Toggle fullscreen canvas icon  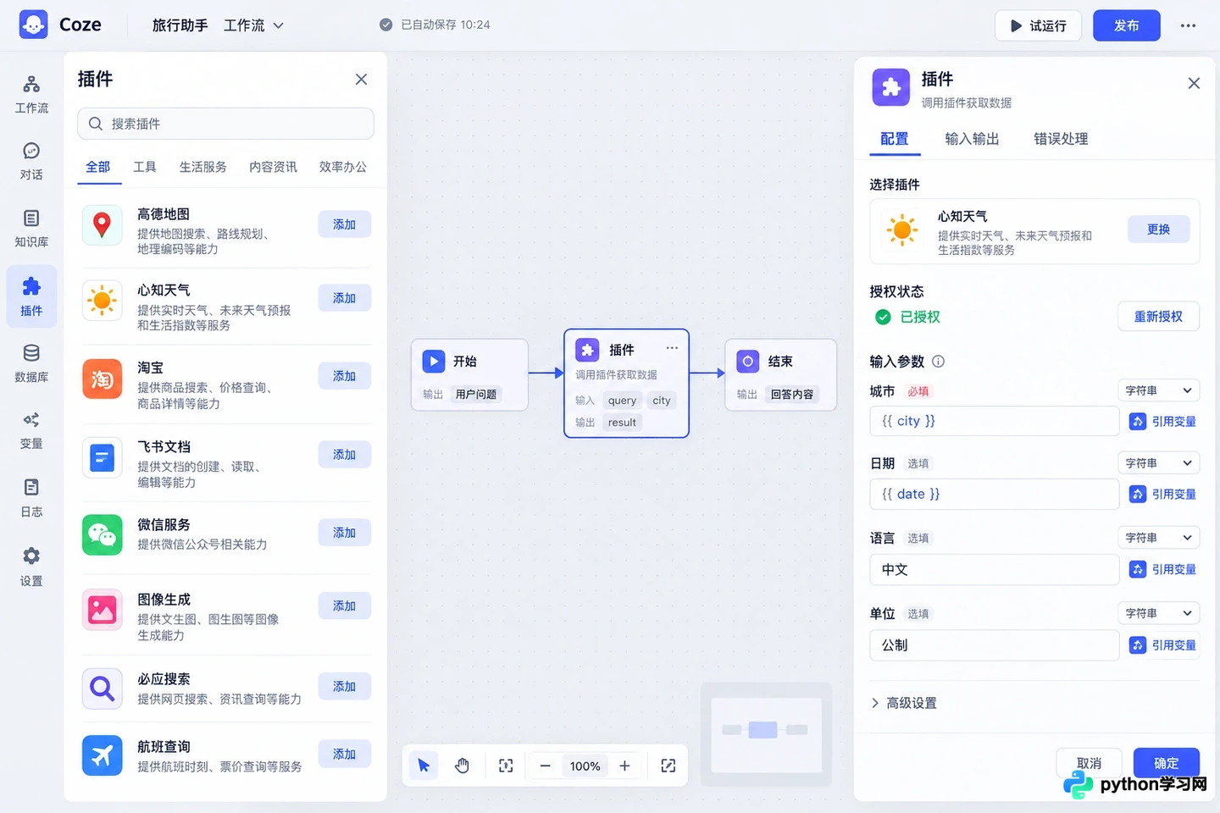[668, 766]
